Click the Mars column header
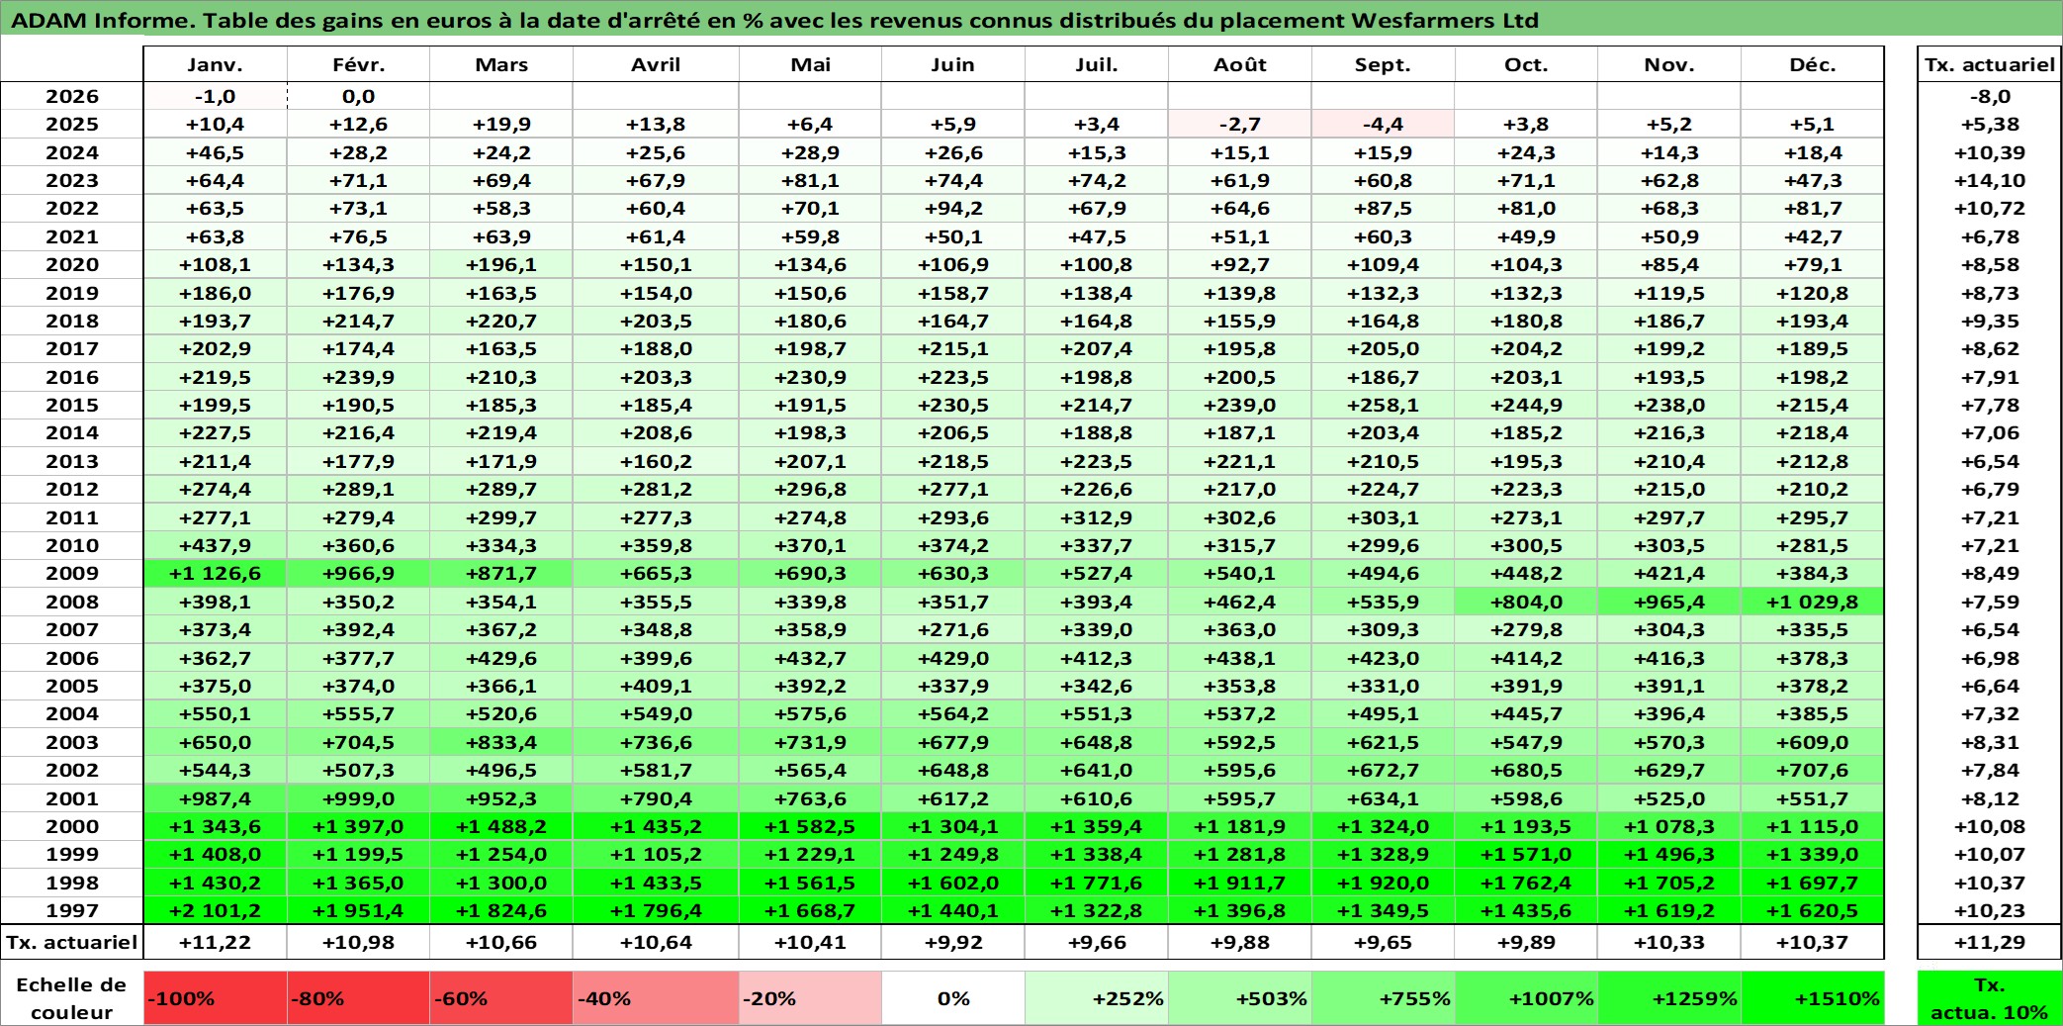The height and width of the screenshot is (1026, 2063). 501,64
